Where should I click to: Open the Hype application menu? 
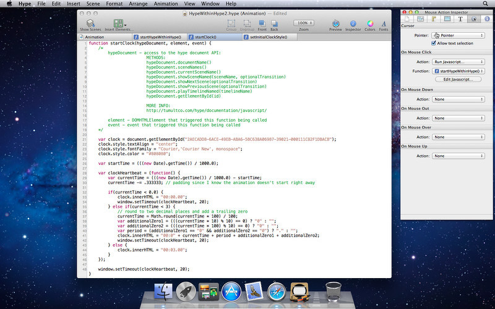[25, 4]
